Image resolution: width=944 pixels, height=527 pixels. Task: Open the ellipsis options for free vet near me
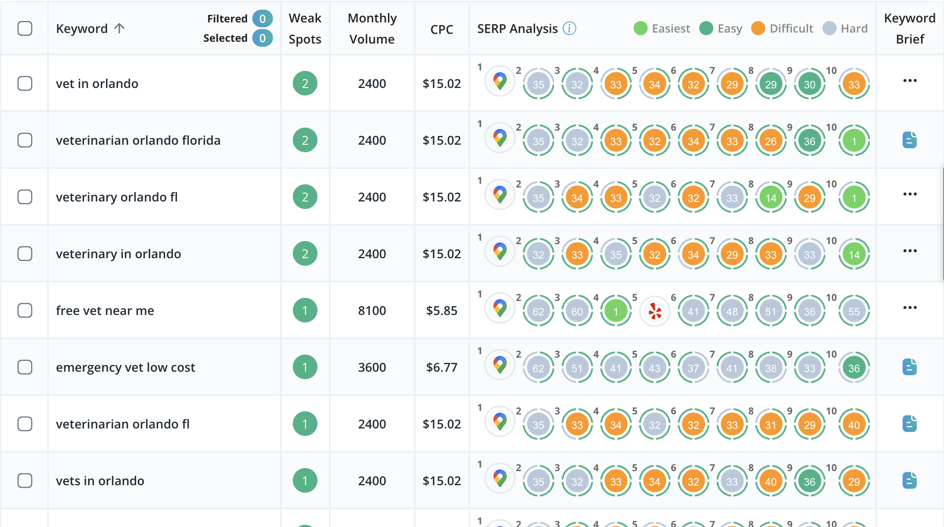(910, 307)
